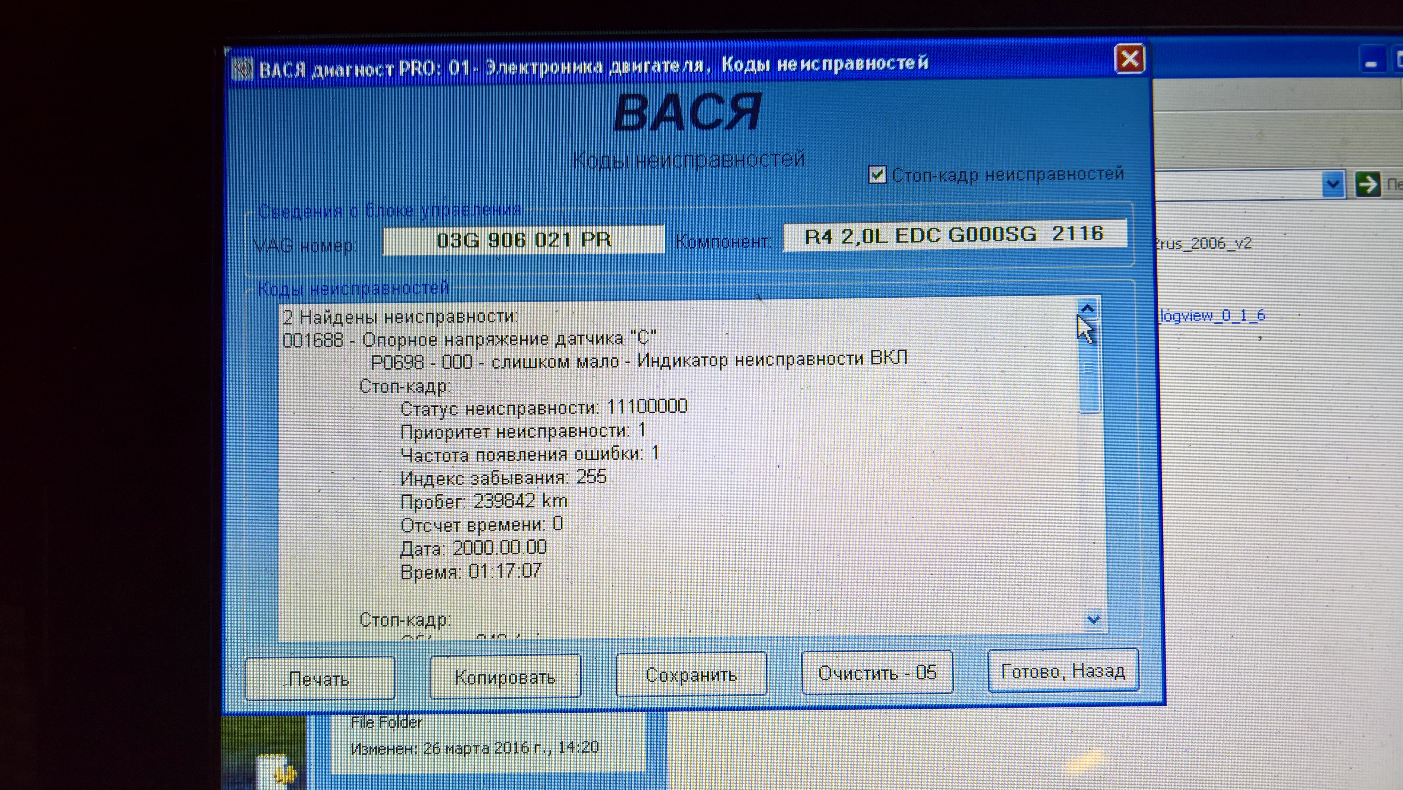Click the Сохранить button
This screenshot has width=1403, height=790.
point(691,674)
